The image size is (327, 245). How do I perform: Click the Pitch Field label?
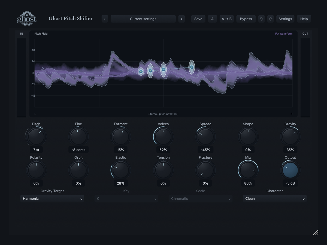pyautogui.click(x=41, y=34)
